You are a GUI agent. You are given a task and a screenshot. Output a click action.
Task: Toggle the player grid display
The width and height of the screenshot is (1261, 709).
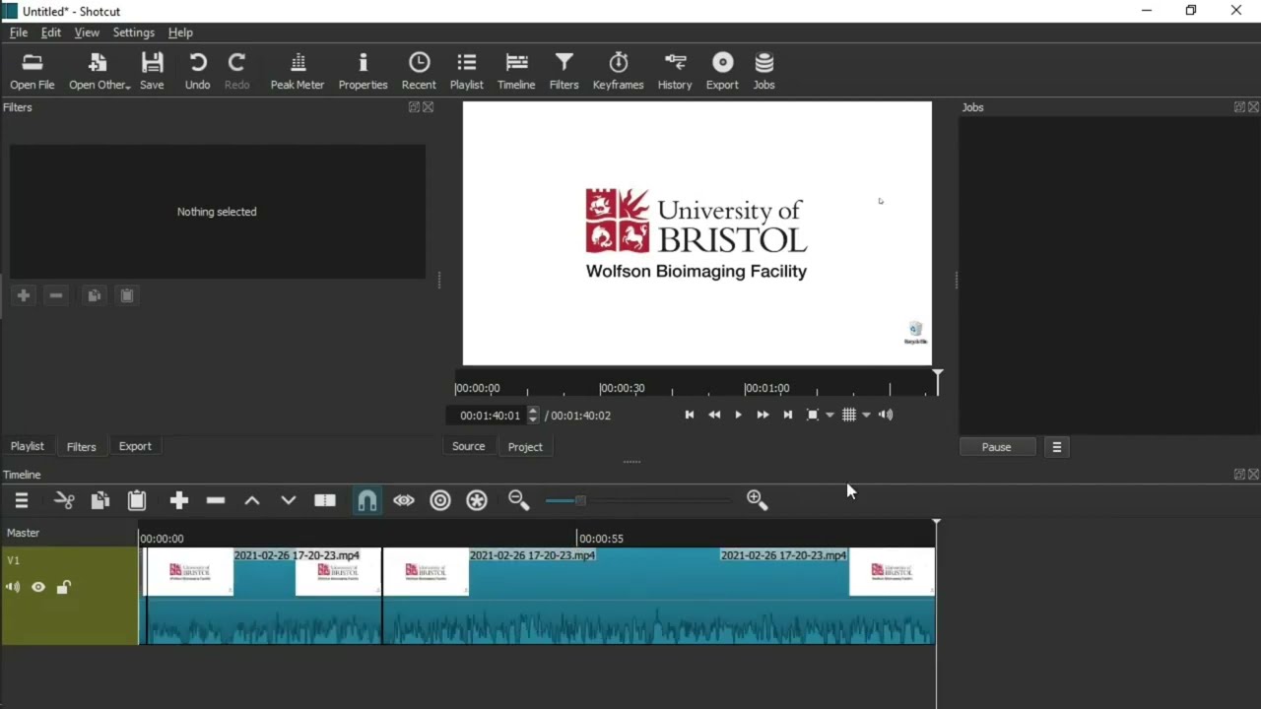coord(849,415)
